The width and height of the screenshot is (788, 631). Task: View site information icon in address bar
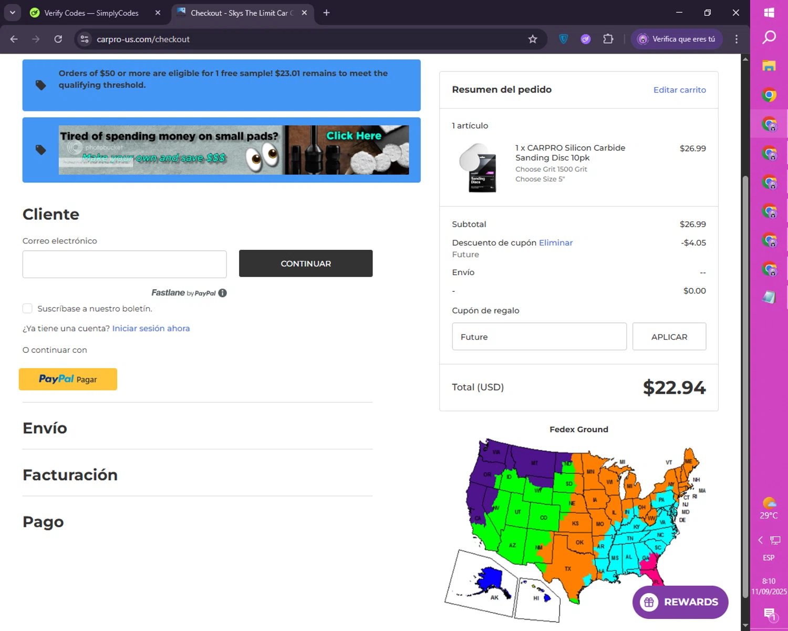85,39
